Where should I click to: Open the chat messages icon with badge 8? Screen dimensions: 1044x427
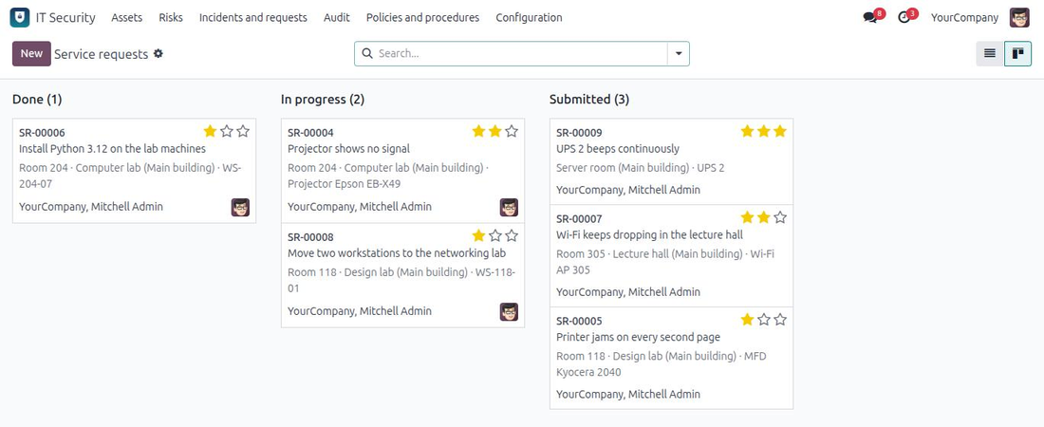[x=870, y=18]
